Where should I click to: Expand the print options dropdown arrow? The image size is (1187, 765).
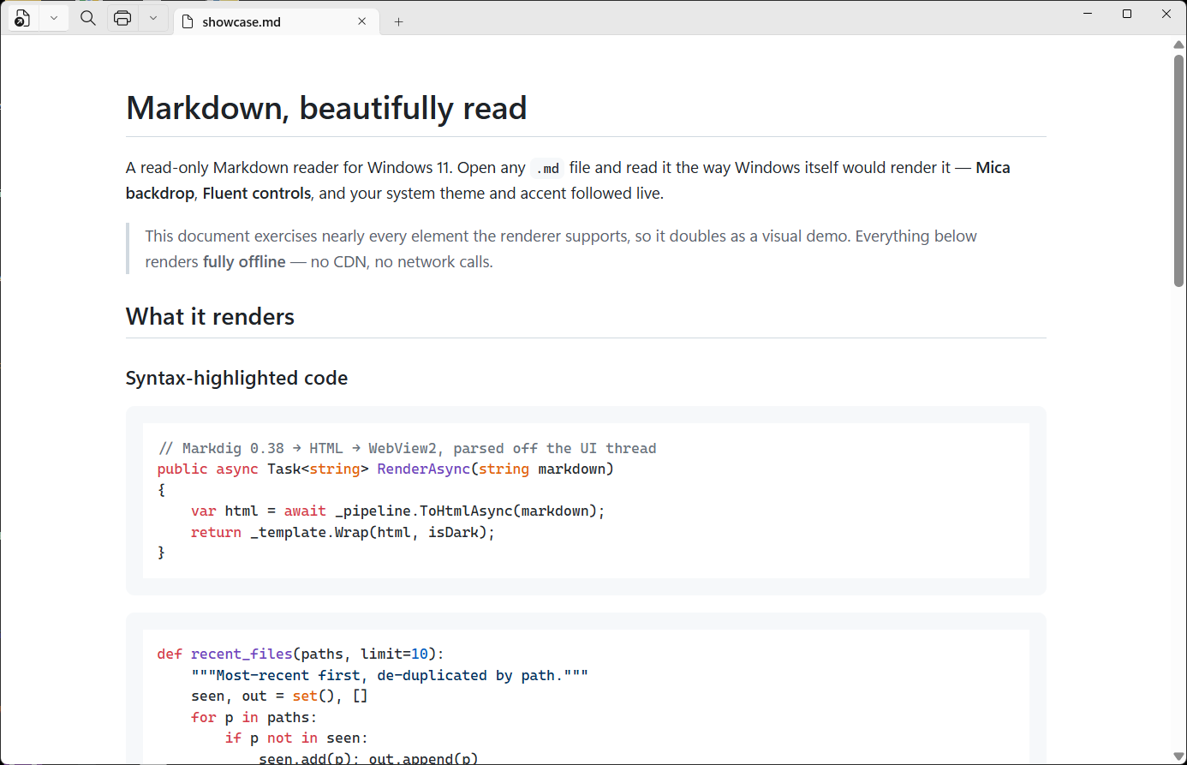[x=153, y=18]
